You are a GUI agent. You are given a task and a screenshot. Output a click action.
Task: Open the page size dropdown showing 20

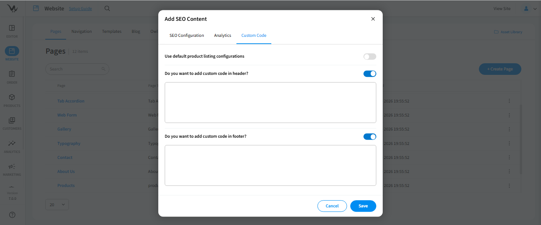(57, 205)
